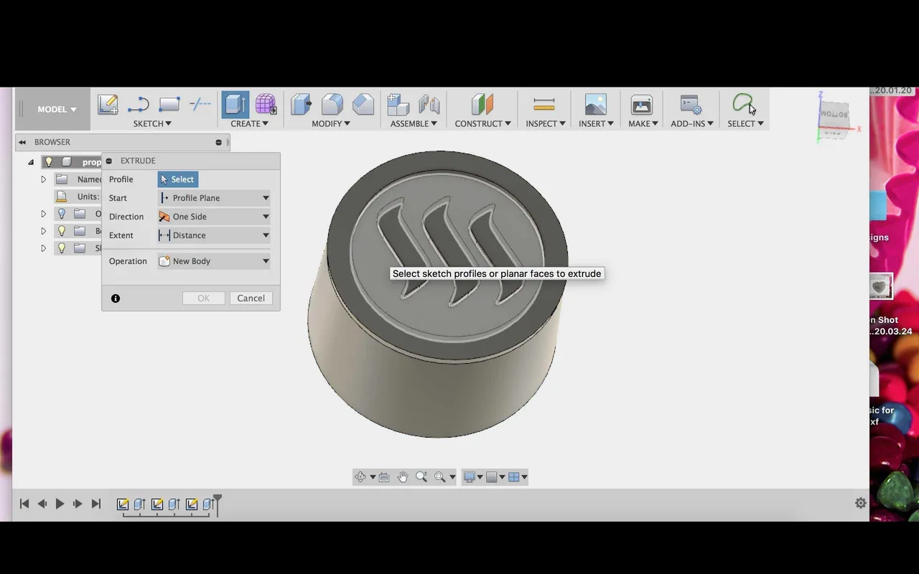Toggle root component lightbulb visibility
The height and width of the screenshot is (574, 919).
(49, 162)
